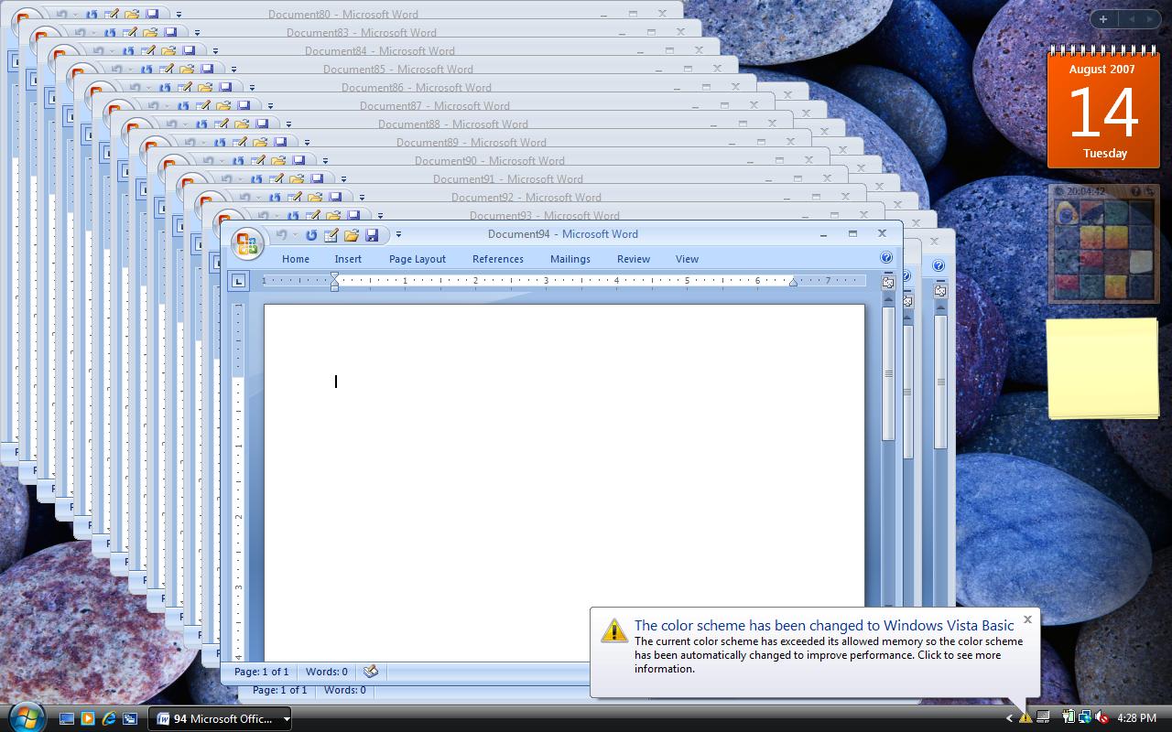The width and height of the screenshot is (1172, 732).
Task: Click the warning icon in the notification balloon
Action: pos(613,630)
